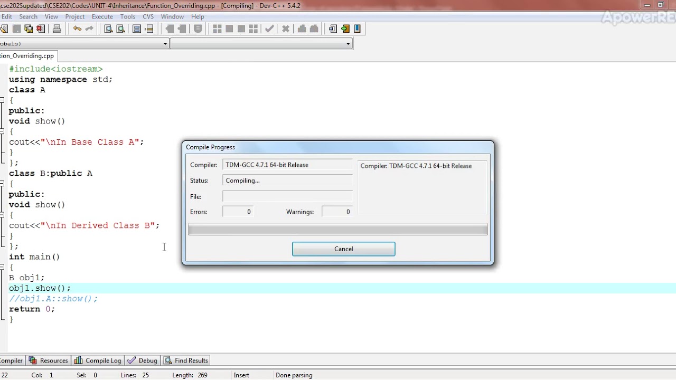This screenshot has height=380, width=676.
Task: Click the Stop execution X icon
Action: (286, 28)
